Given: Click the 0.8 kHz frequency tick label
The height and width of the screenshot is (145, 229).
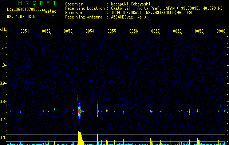Looking at the screenshot, I should click(x=3, y=101).
